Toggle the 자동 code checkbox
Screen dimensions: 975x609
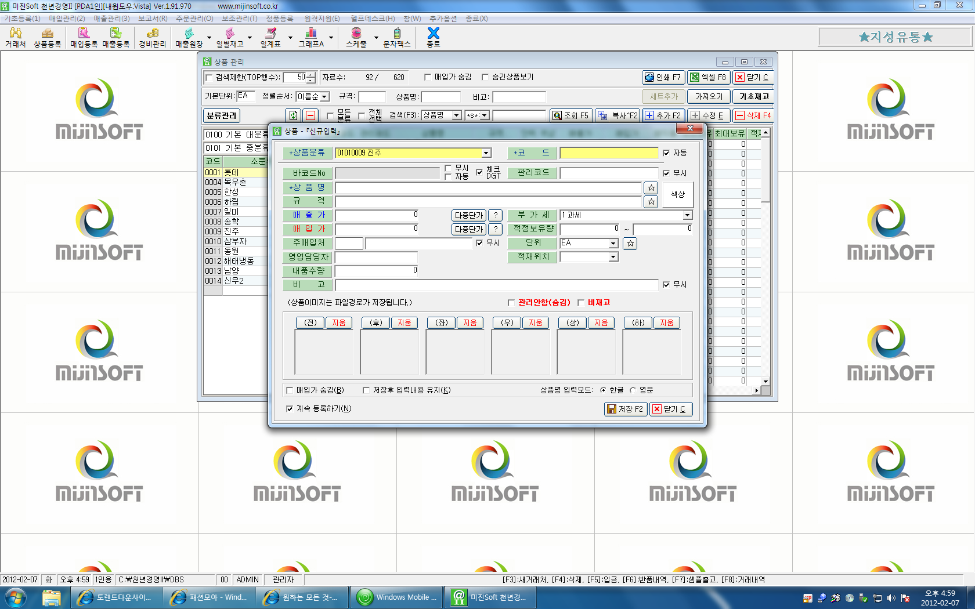pos(666,153)
